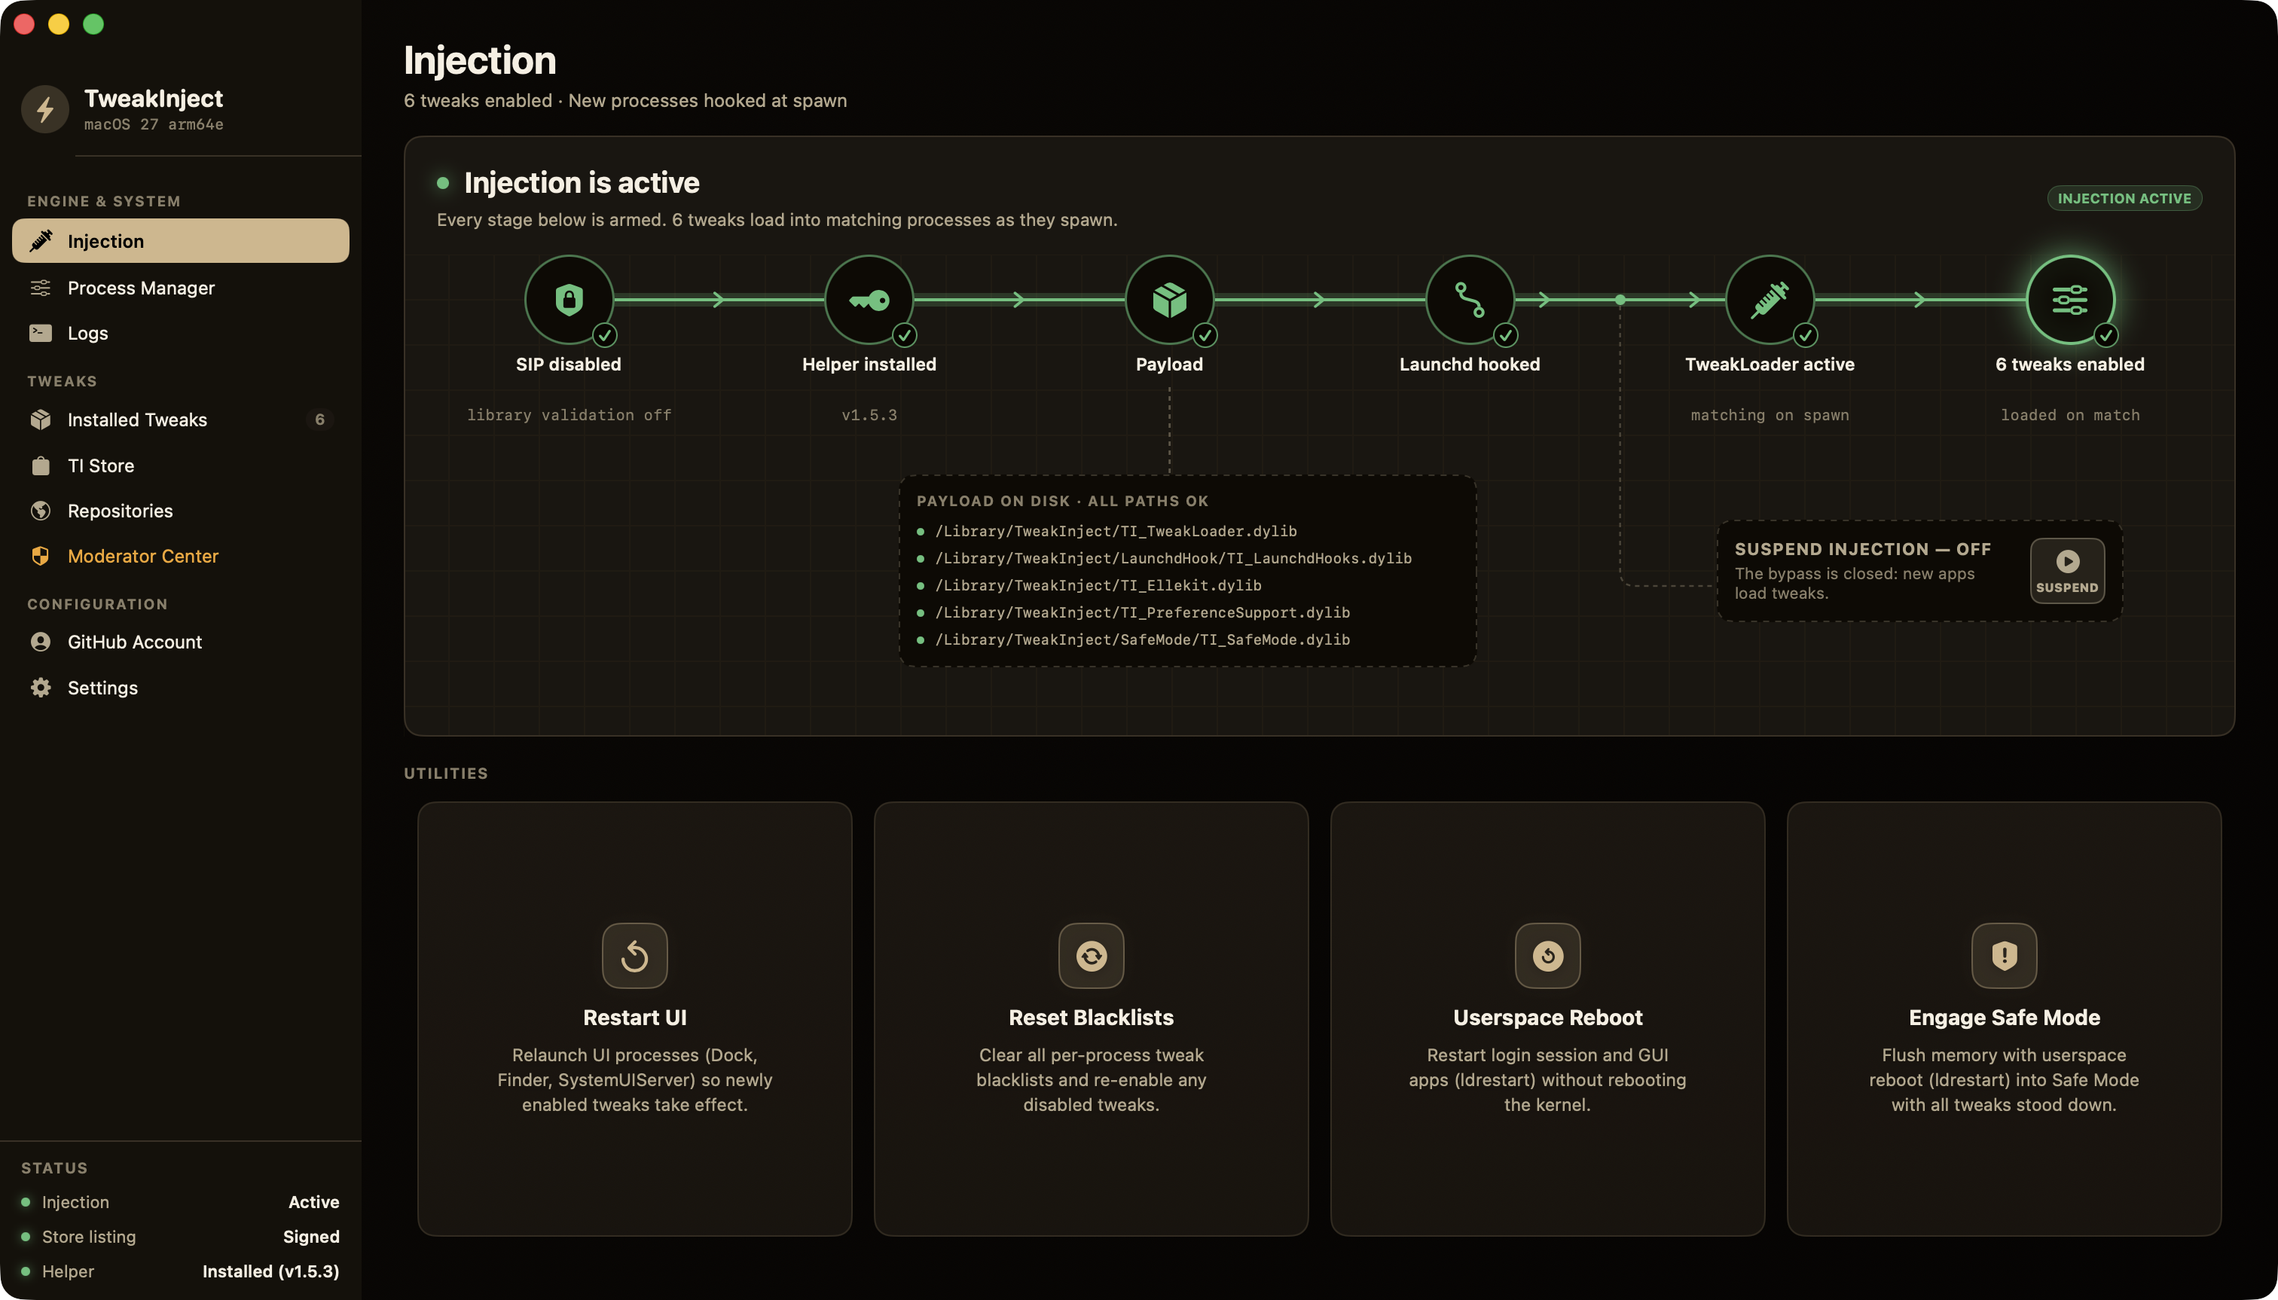This screenshot has height=1300, width=2278.
Task: Click the 'loaded on match' label
Action: 2070,415
